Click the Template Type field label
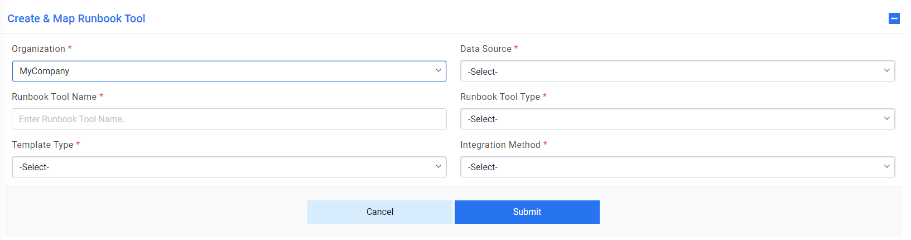911x240 pixels. point(42,145)
